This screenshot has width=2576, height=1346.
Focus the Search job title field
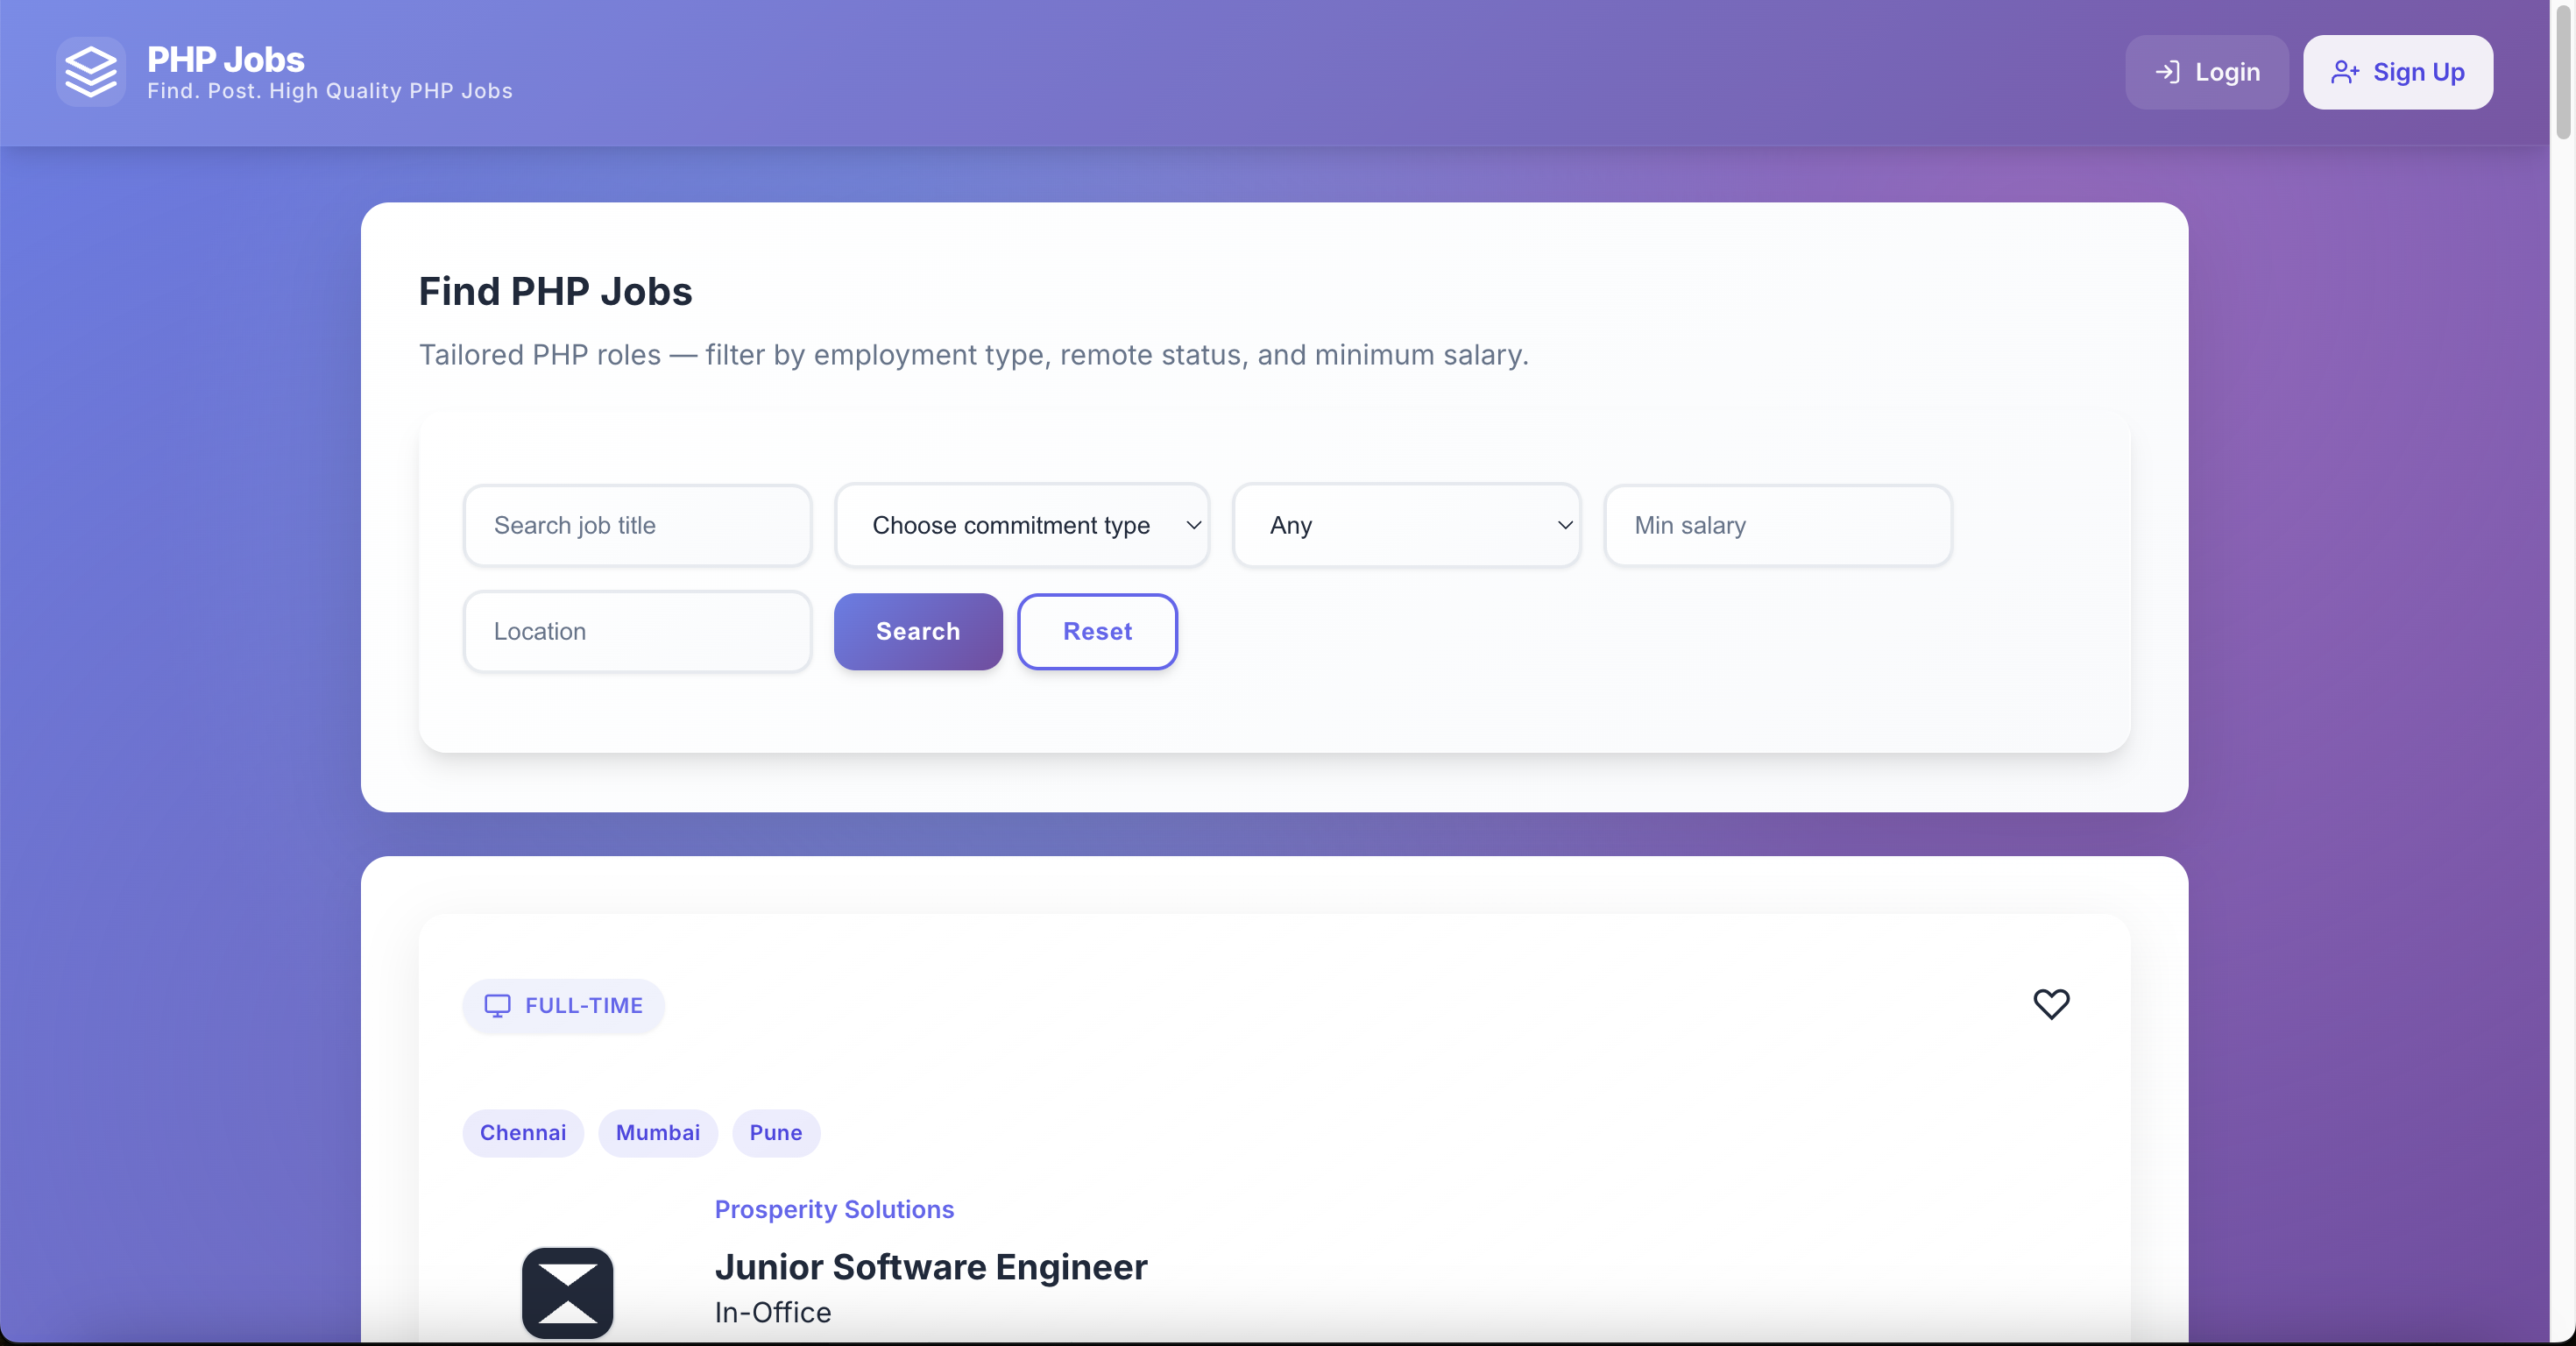pos(637,525)
